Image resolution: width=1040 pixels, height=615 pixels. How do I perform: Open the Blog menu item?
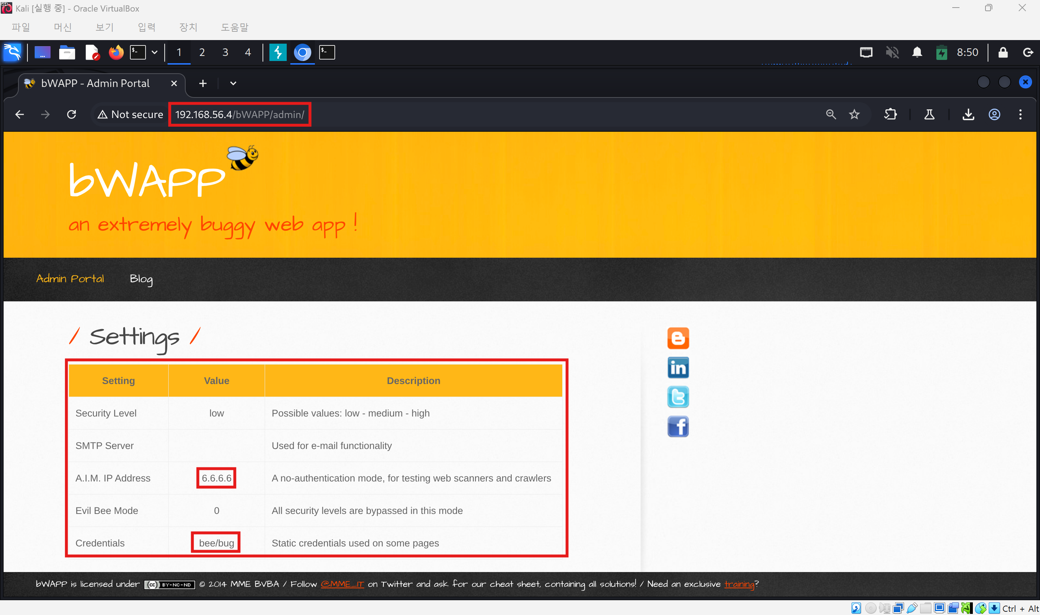[x=141, y=279]
